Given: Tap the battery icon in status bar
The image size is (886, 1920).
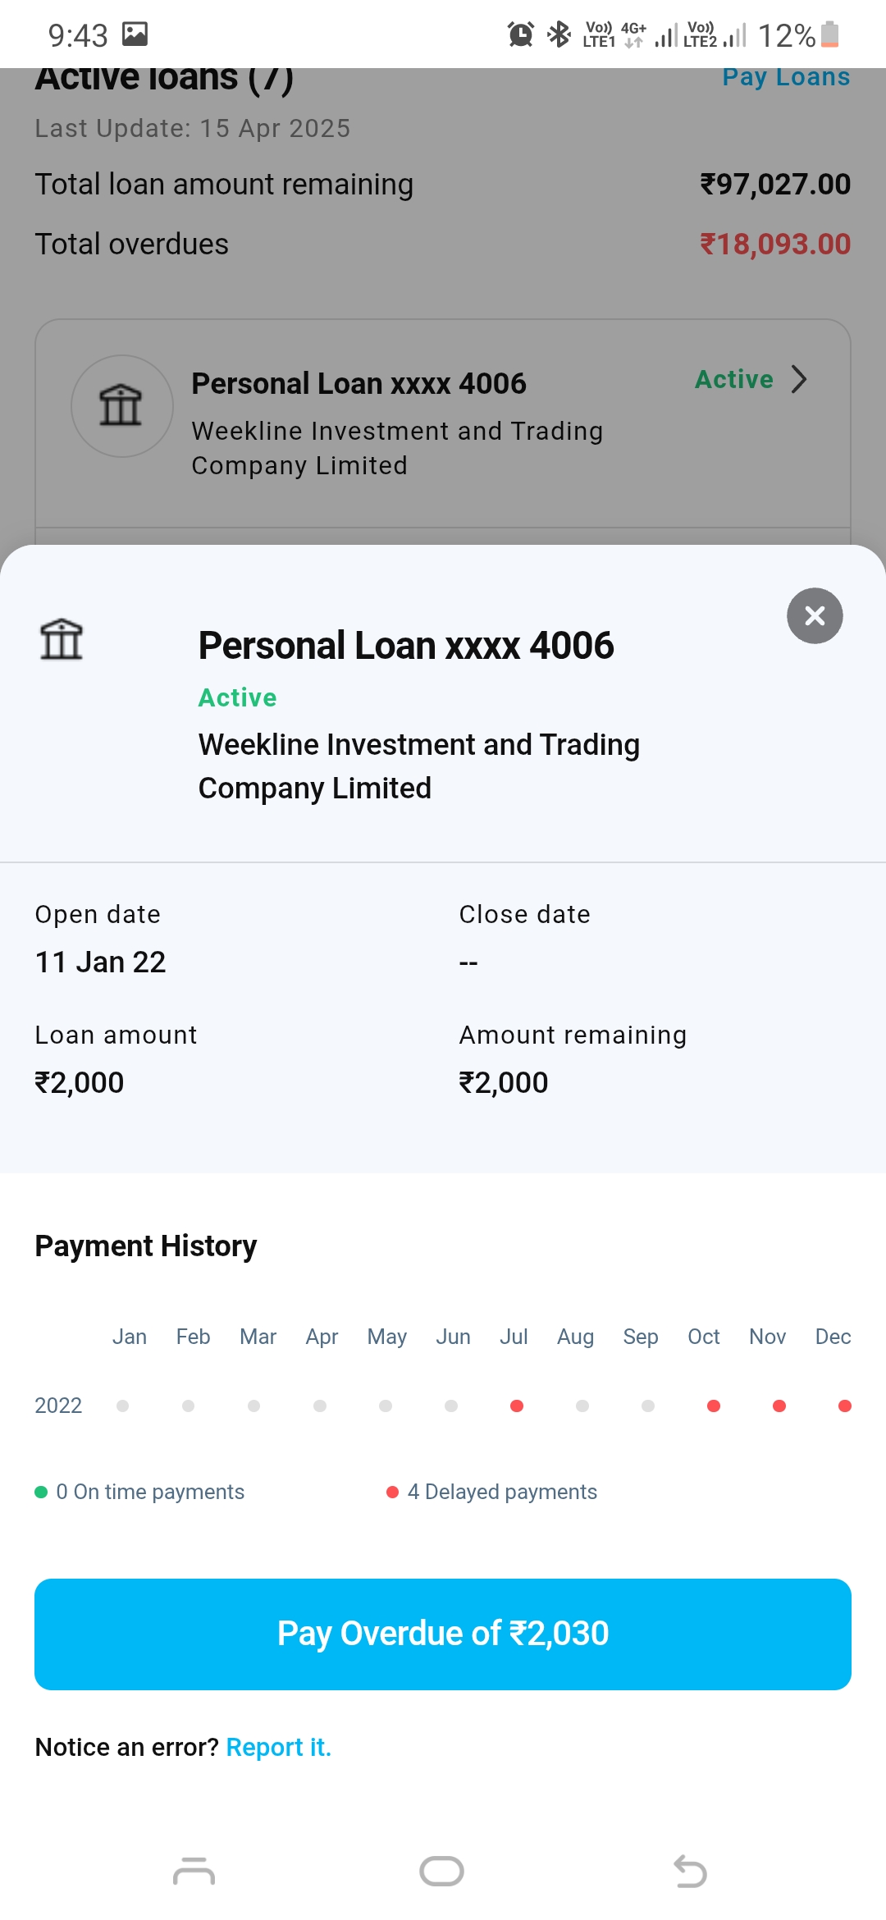Looking at the screenshot, I should (x=829, y=34).
